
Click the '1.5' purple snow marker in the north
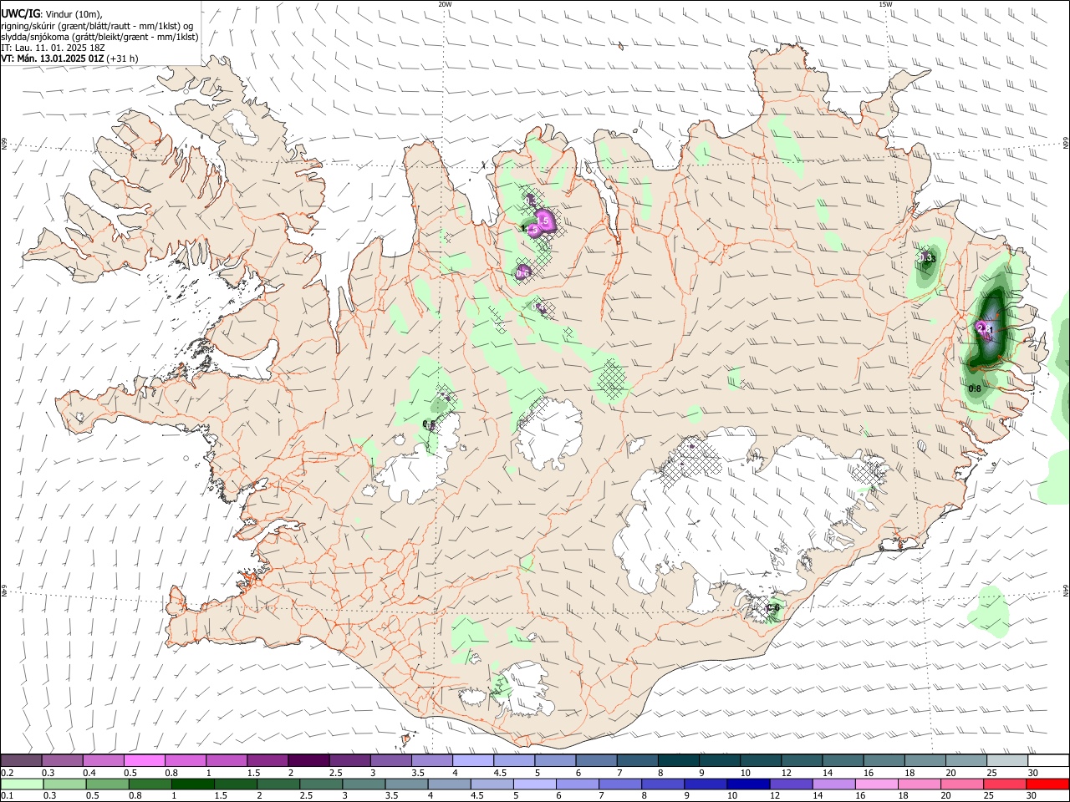pyautogui.click(x=544, y=221)
